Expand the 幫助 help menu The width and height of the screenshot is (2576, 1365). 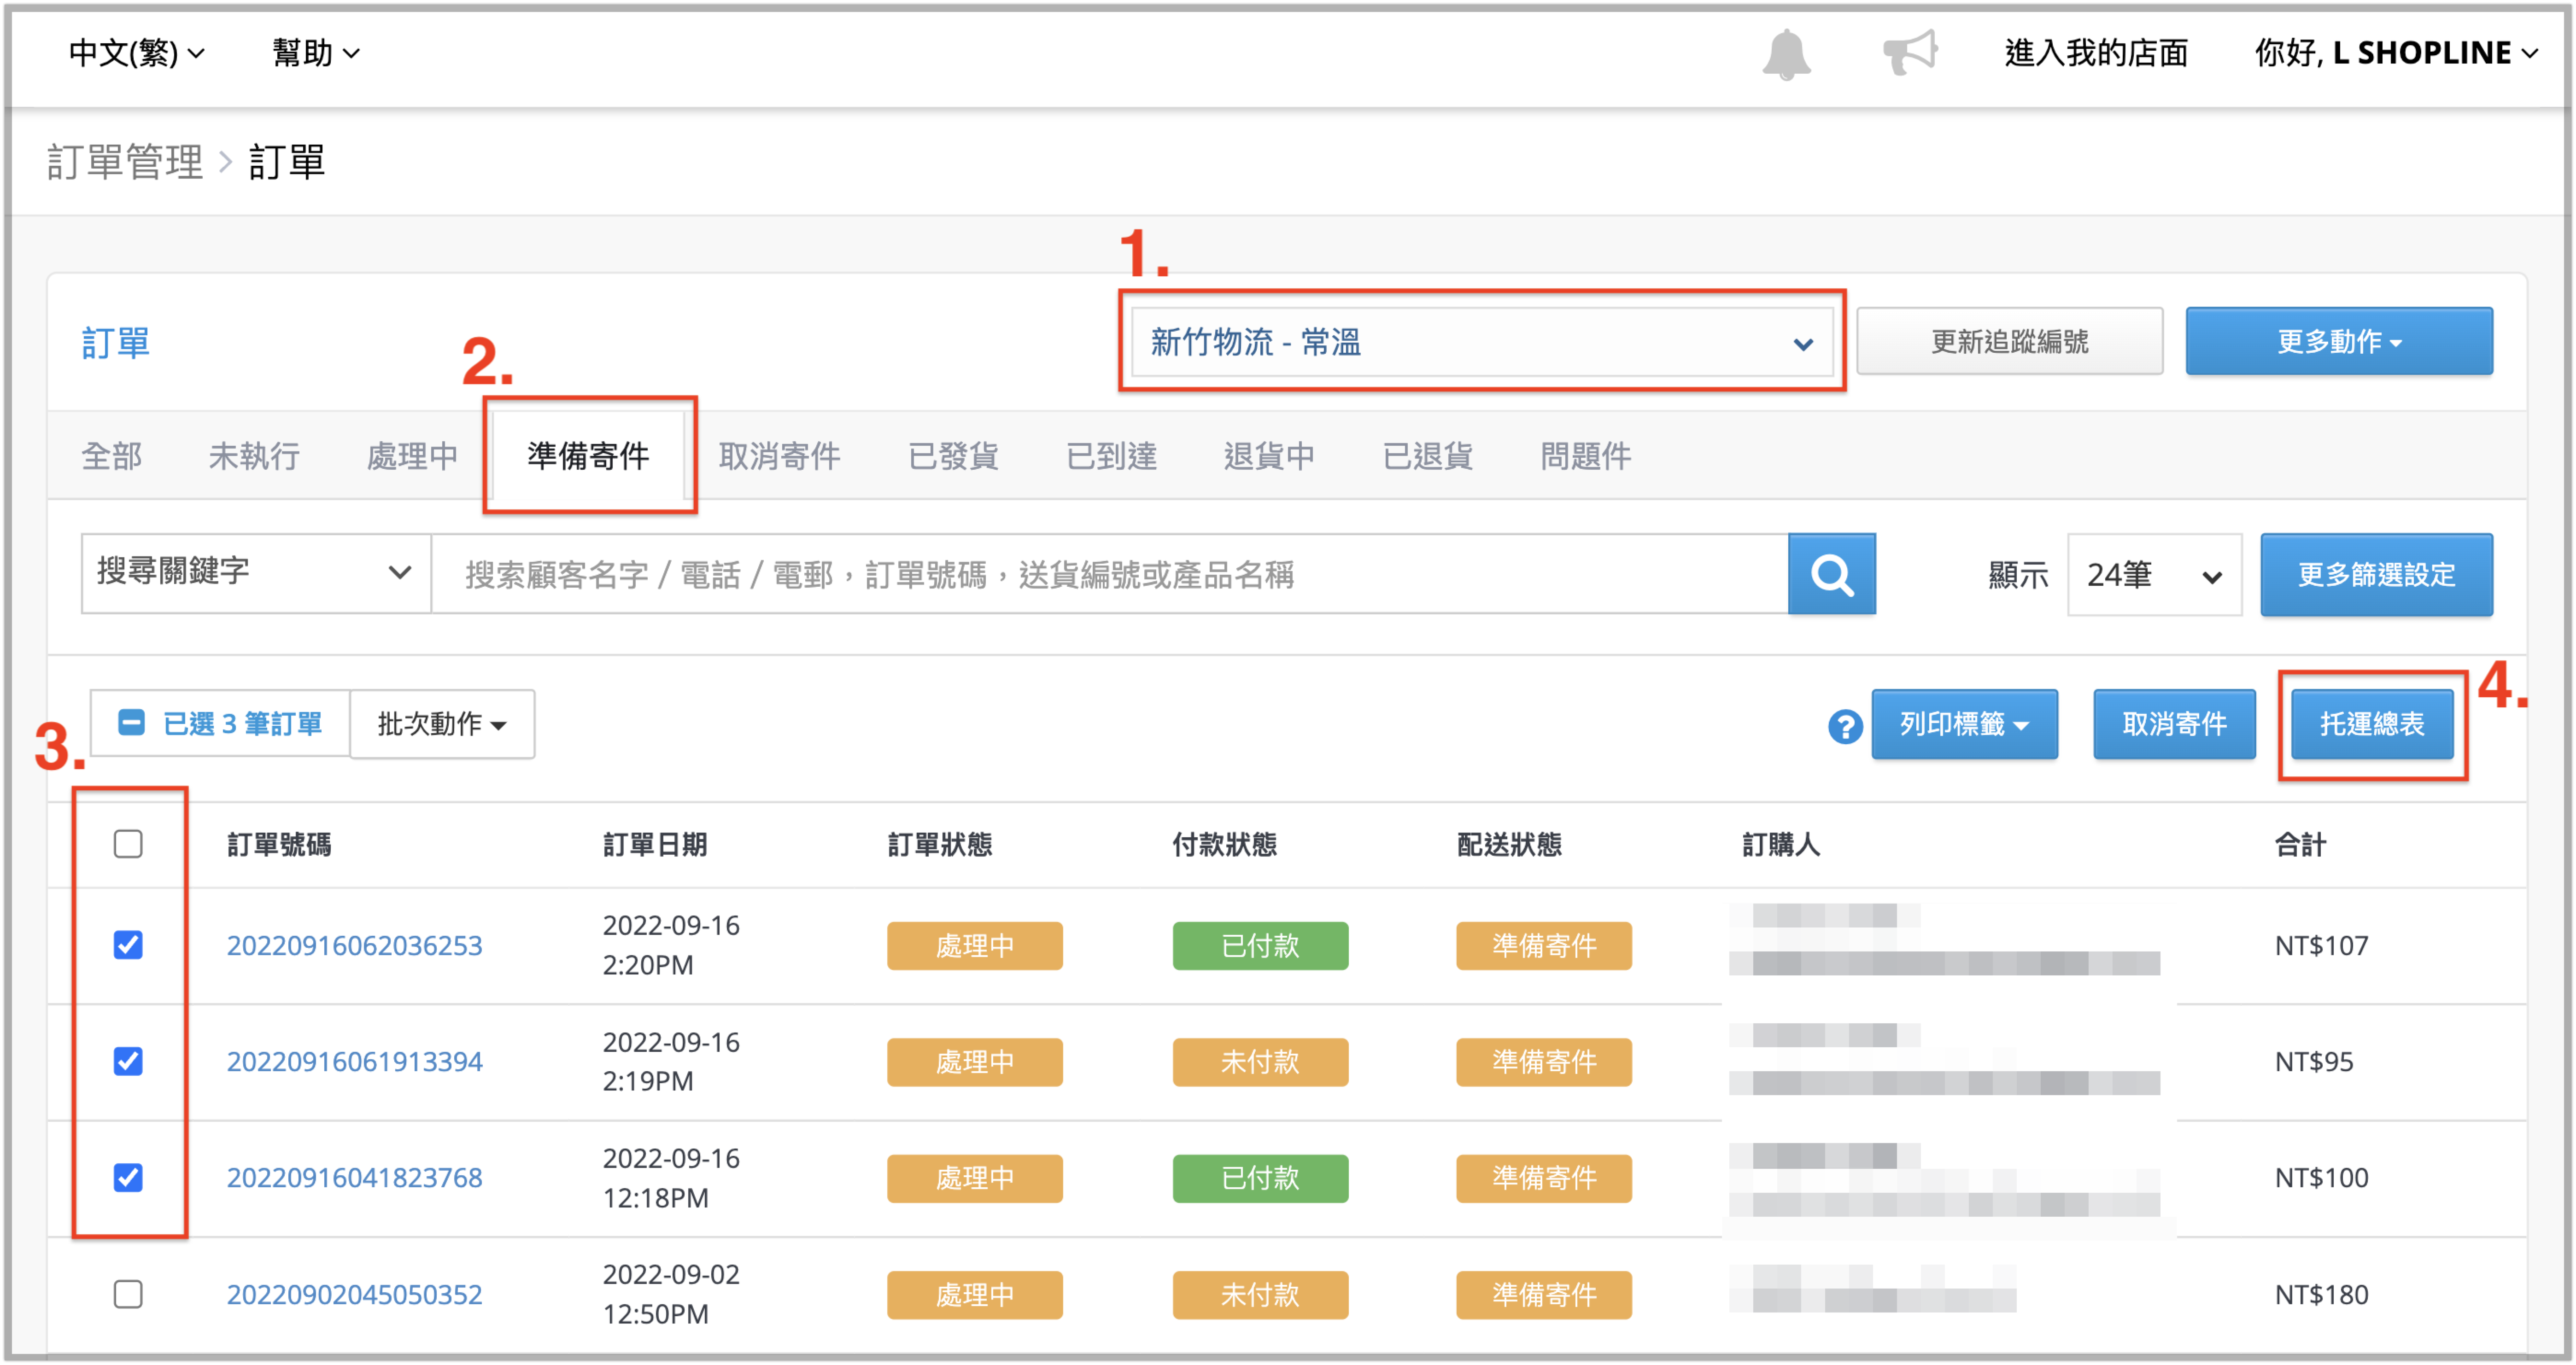pyautogui.click(x=315, y=53)
